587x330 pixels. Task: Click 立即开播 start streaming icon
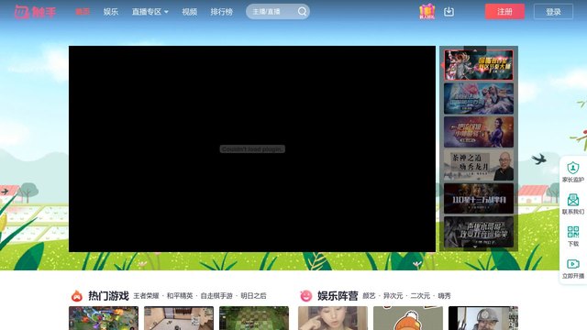tap(572, 269)
